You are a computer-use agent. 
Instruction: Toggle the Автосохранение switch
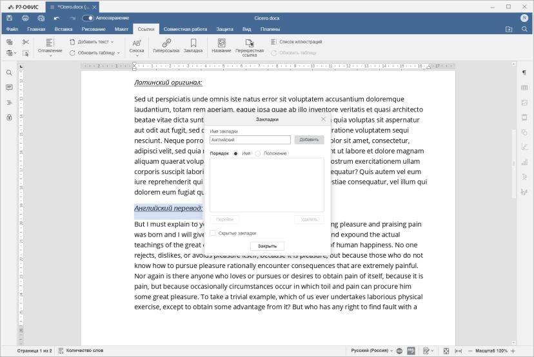click(88, 18)
